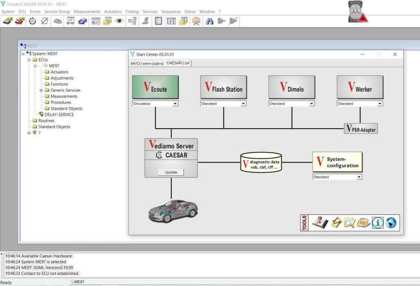Collapse the ECUs tree node
The image size is (420, 286).
(29, 60)
